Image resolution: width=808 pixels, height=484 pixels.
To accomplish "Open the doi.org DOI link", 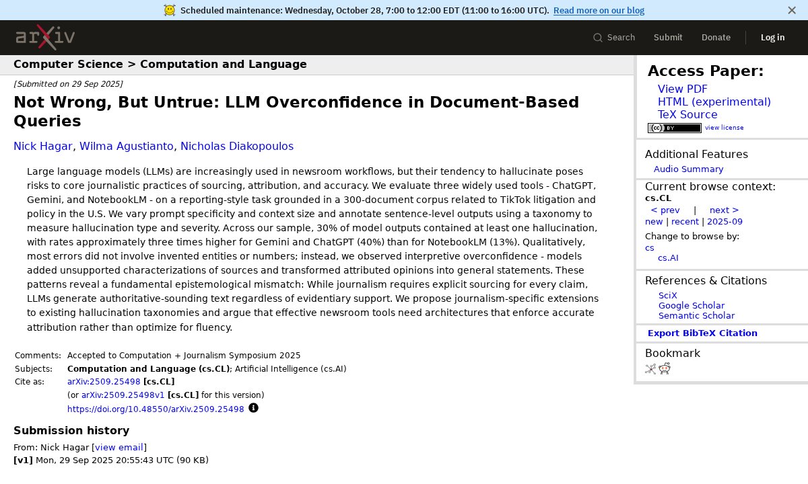I will click(x=156, y=409).
